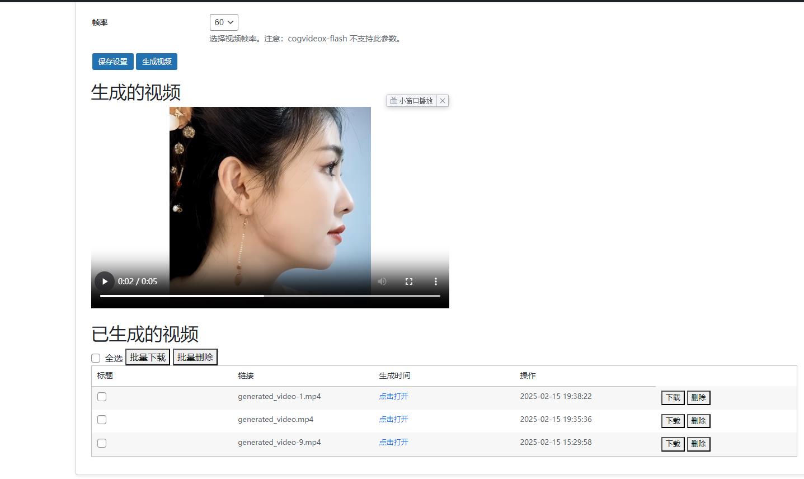Enter fullscreen on the video player
Screen dimensions: 804x479
[409, 281]
